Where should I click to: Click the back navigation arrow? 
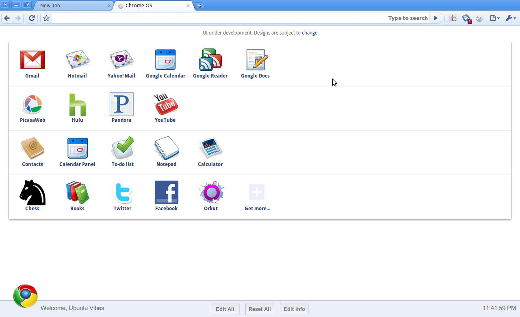[7, 18]
